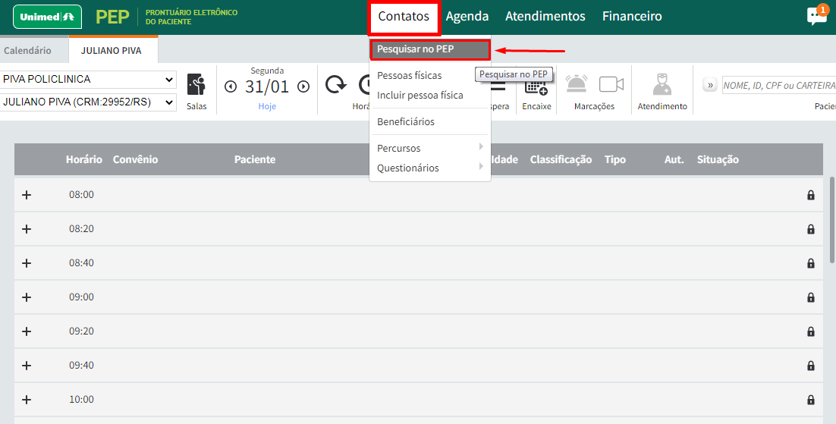Image resolution: width=836 pixels, height=424 pixels.
Task: Toggle lock on the 09:20 slot
Action: (x=811, y=331)
